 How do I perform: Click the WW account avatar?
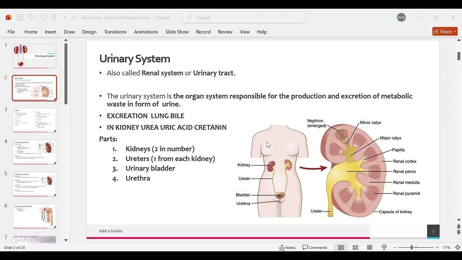click(x=401, y=17)
